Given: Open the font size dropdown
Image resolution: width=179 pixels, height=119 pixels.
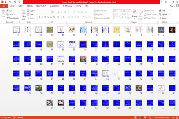Looking at the screenshot, I should pyautogui.click(x=54, y=12).
